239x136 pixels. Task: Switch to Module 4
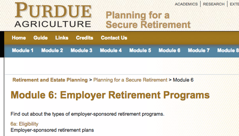tap(111, 50)
